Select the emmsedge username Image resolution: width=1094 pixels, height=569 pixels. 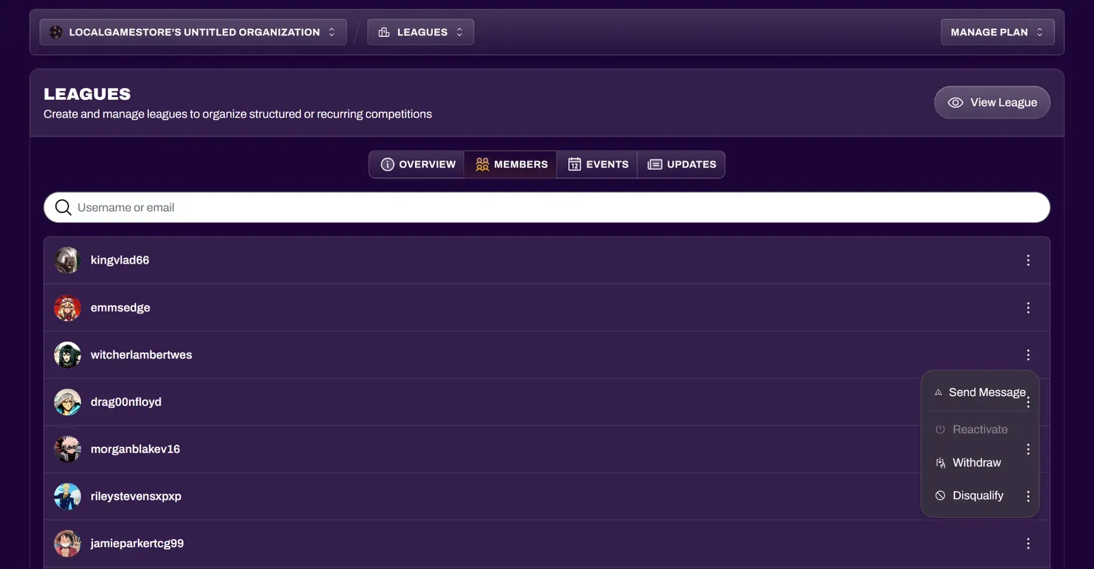click(120, 308)
